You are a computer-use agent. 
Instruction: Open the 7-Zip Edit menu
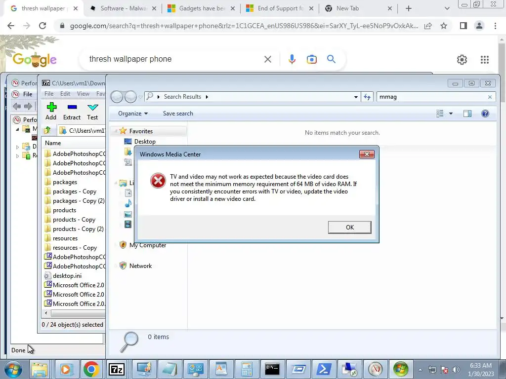click(65, 94)
